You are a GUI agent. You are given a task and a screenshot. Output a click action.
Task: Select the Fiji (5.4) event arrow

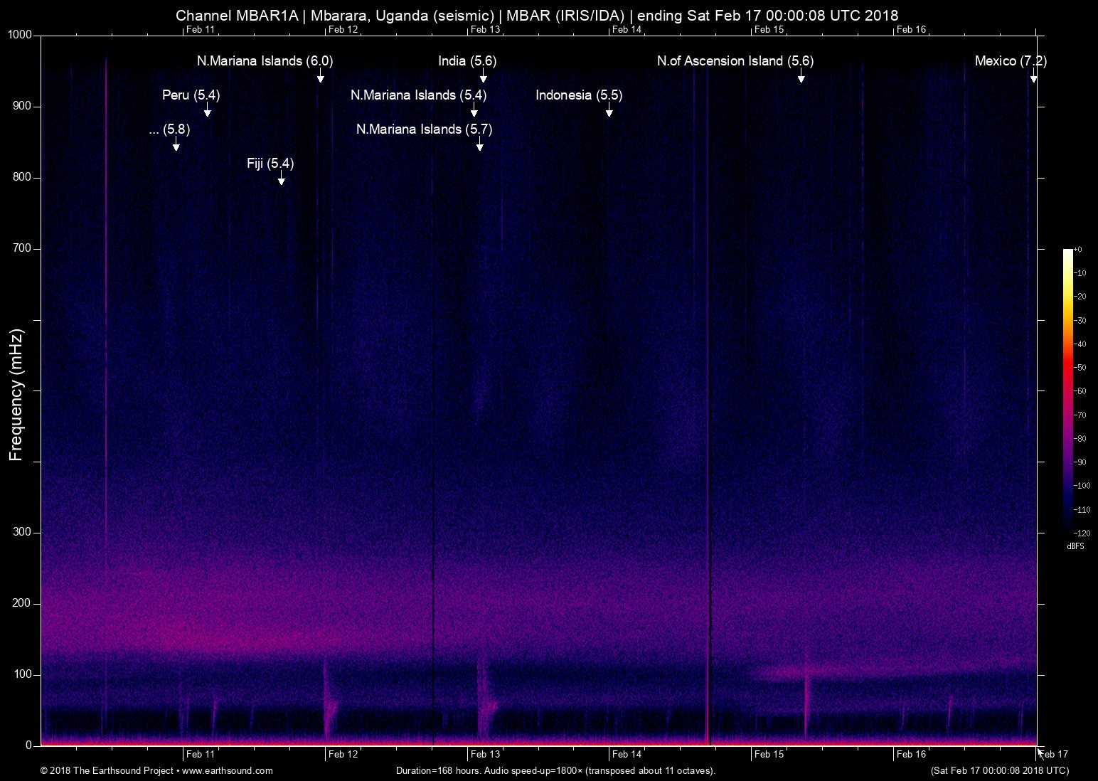281,179
